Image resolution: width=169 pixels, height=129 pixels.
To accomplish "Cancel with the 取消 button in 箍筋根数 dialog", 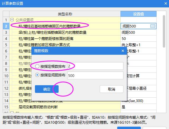I will (x=112, y=89).
